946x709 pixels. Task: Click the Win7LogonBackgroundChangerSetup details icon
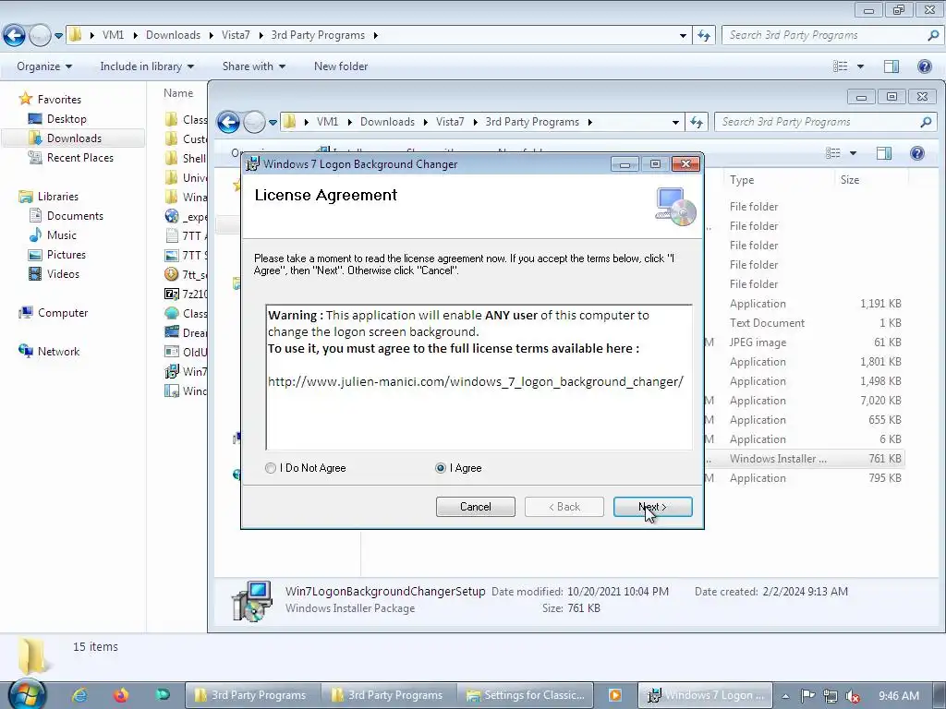(252, 600)
